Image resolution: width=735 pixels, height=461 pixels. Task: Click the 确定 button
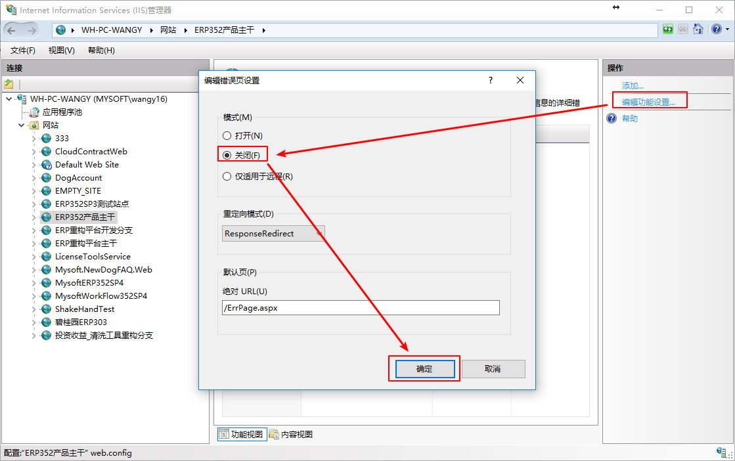(x=424, y=369)
